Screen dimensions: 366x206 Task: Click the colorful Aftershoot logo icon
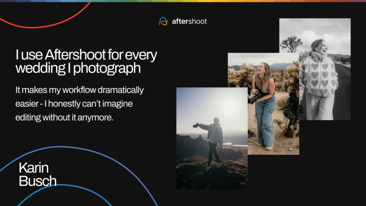pos(163,21)
